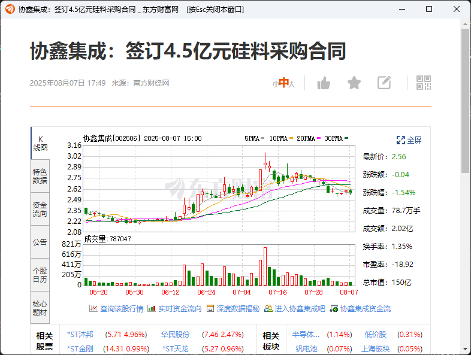Image resolution: width=471 pixels, height=355 pixels.
Task: Click the 来源:南方财经网 text
Action: pos(140,83)
